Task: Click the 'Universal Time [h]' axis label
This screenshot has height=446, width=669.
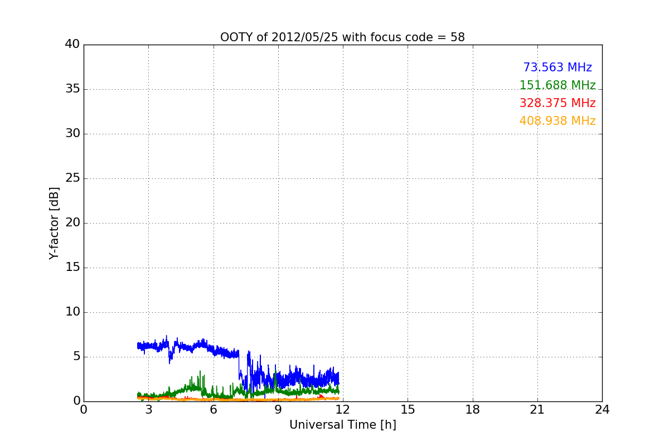Action: click(x=342, y=425)
